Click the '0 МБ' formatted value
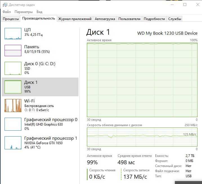202x184 pixels. point(189,161)
